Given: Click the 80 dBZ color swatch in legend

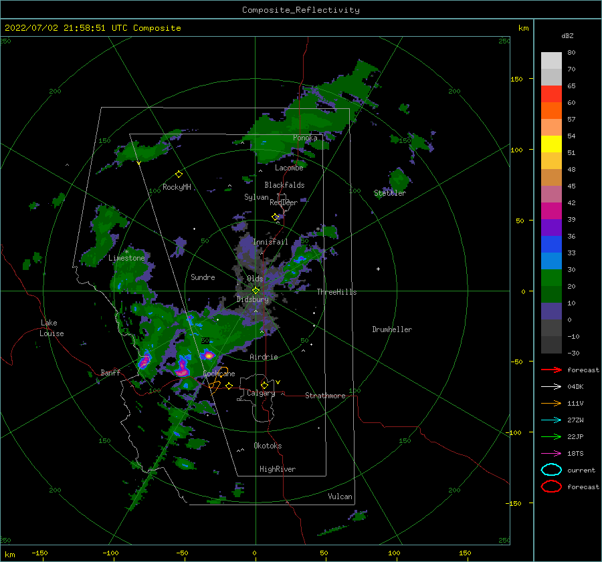Looking at the screenshot, I should (x=551, y=60).
